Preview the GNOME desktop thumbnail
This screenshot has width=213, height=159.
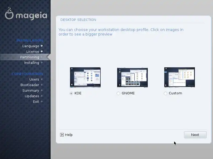pyautogui.click(x=132, y=77)
